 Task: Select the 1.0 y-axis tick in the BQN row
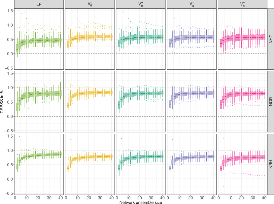(10, 88)
